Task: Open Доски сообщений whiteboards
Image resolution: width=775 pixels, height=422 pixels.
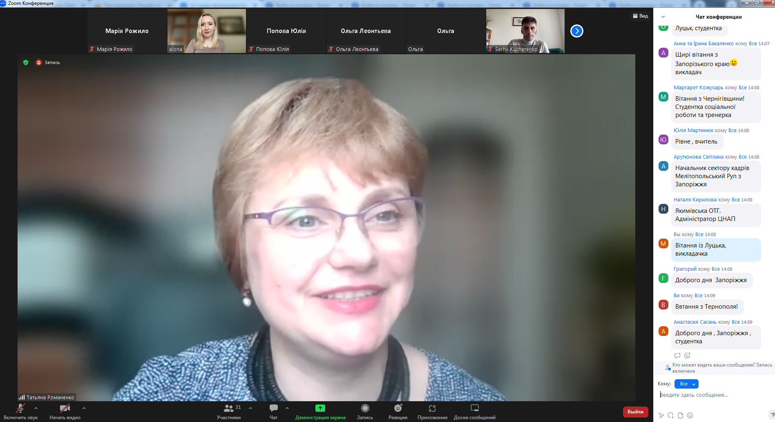Action: click(474, 411)
